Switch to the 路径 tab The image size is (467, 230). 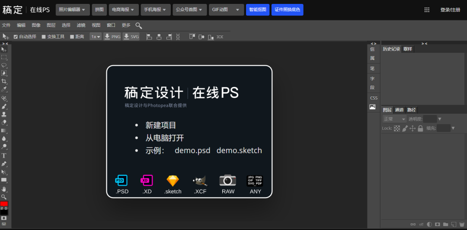(411, 110)
